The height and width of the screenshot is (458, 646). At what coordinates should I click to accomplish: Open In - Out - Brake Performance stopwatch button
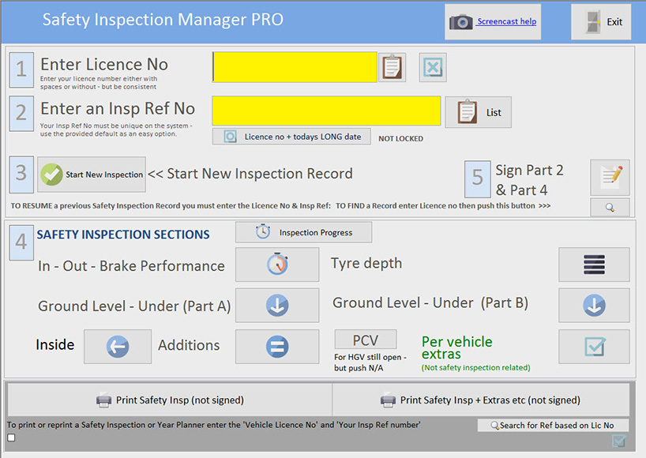coord(277,265)
